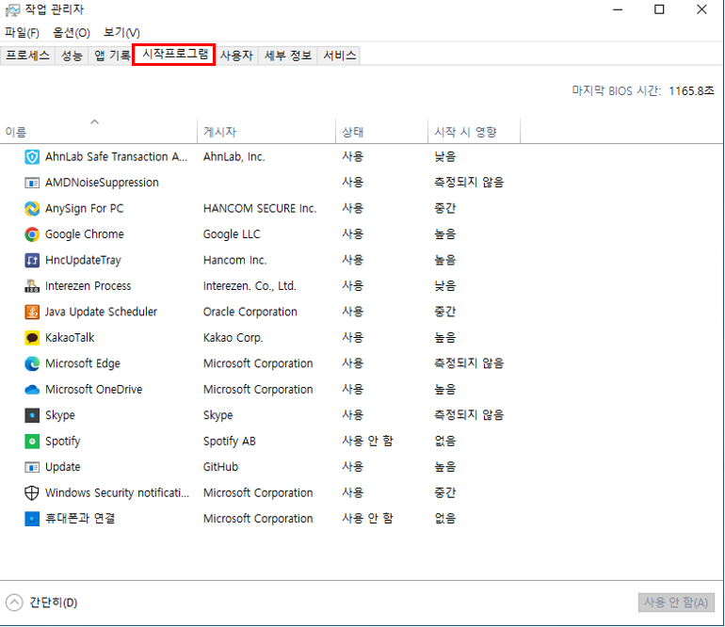Click the HncUpdateTray icon
The image size is (725, 627).
pyautogui.click(x=32, y=261)
